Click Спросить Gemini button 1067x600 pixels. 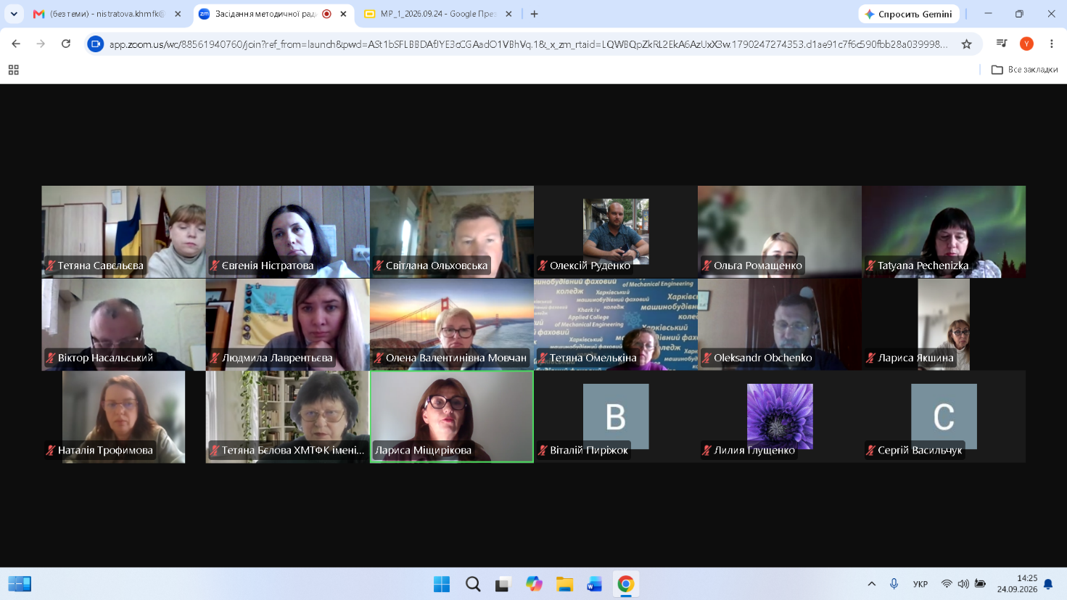point(909,14)
